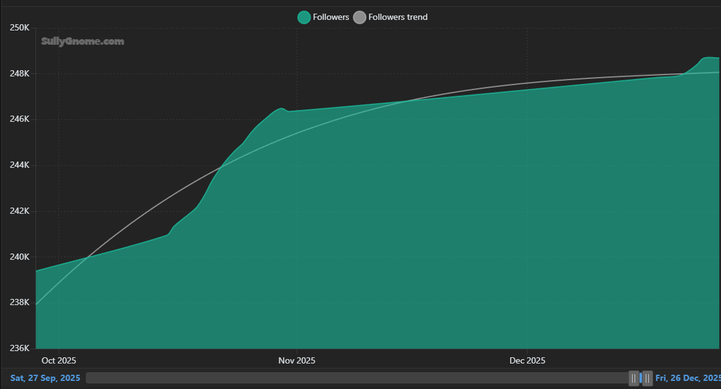
Task: Click the 242K y-axis label
Action: tap(20, 211)
